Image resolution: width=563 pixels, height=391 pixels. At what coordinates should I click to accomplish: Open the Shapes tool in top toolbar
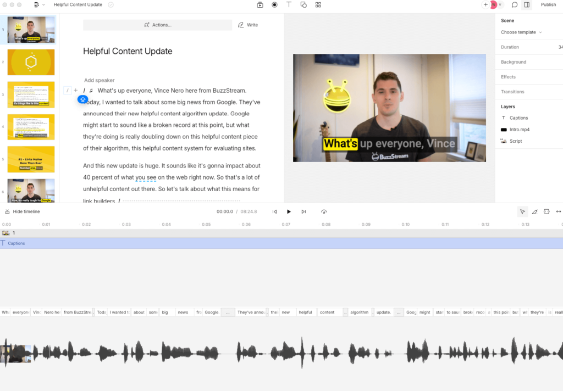coord(303,5)
